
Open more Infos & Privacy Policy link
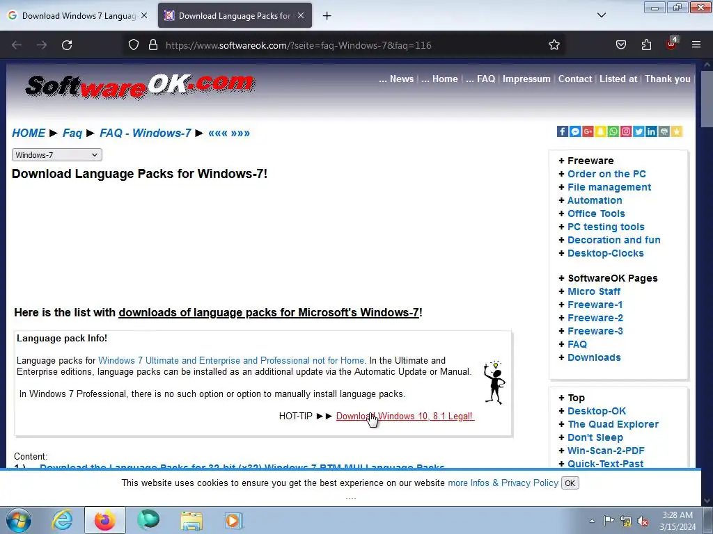[x=503, y=483]
